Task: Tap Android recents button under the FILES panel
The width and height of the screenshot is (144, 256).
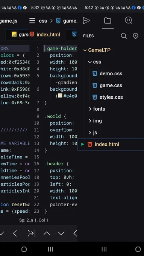Action: tap(104, 249)
